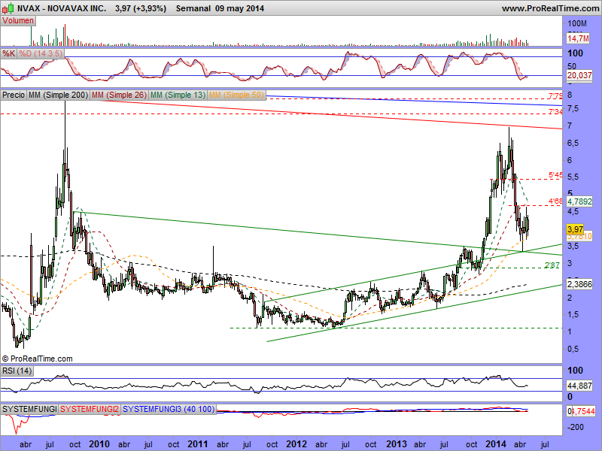Click the 2014 year on time axis

point(496,444)
